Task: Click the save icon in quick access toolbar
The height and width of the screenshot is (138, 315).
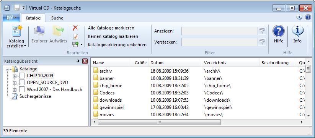Action: [x=17, y=8]
